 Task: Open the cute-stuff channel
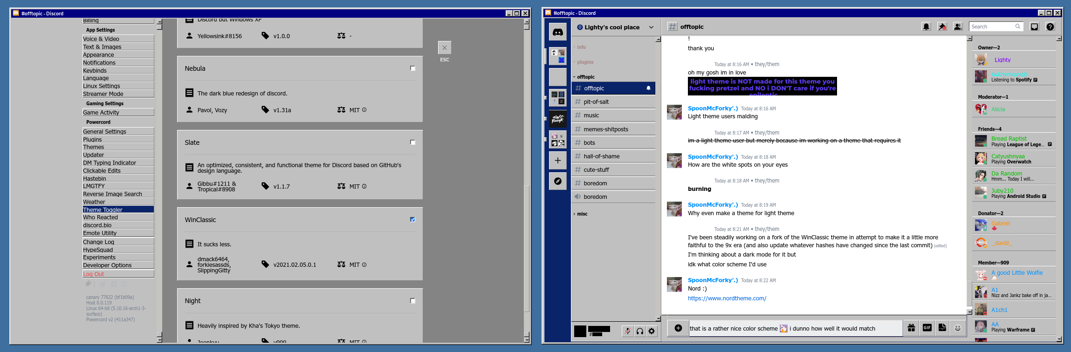point(613,170)
